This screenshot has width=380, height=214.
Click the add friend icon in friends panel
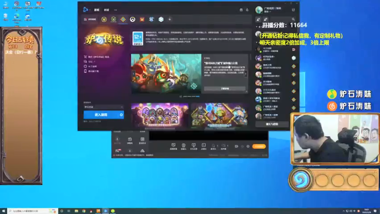tap(258, 19)
